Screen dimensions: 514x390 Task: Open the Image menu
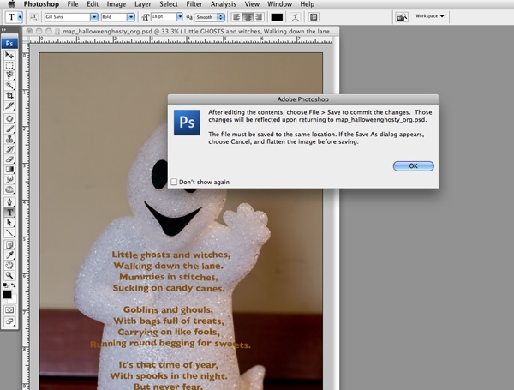point(117,4)
